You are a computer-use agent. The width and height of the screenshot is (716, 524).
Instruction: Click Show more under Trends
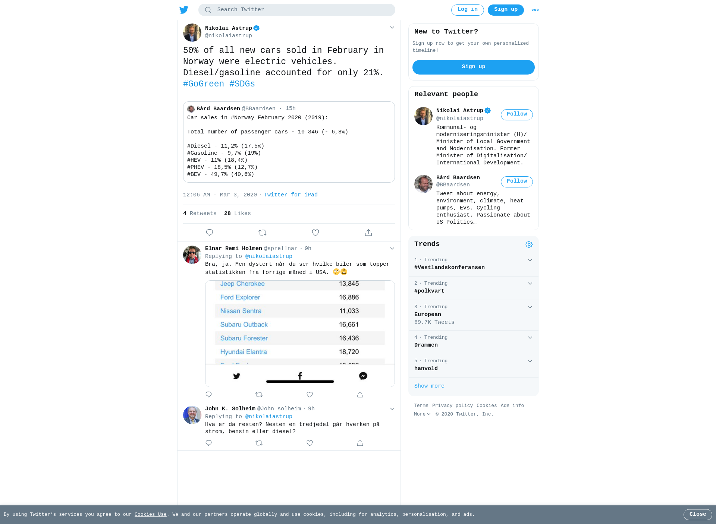[x=429, y=386]
